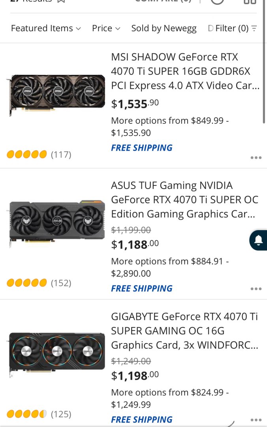
Task: Open the Filter (0) panel
Action: coord(232,28)
